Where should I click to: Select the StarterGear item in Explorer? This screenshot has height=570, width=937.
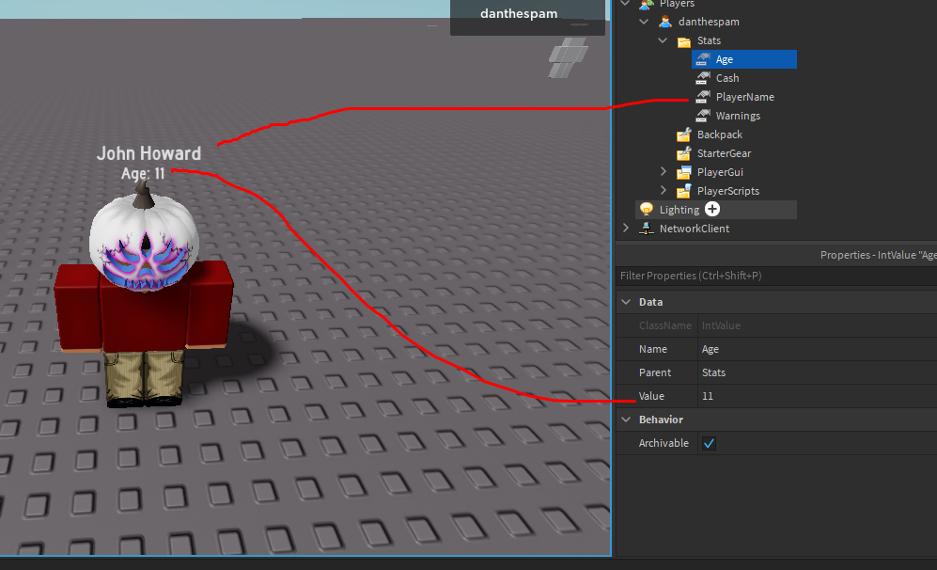coord(724,153)
